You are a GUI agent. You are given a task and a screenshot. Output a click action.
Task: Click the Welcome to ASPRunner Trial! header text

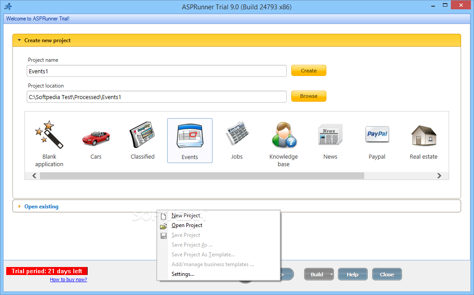coord(38,19)
